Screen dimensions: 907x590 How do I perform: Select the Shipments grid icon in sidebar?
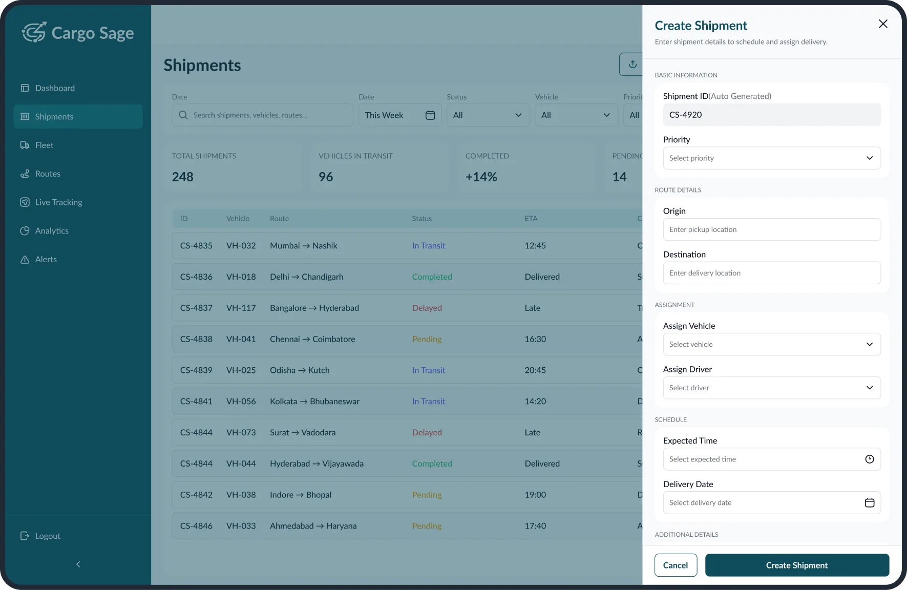click(24, 116)
